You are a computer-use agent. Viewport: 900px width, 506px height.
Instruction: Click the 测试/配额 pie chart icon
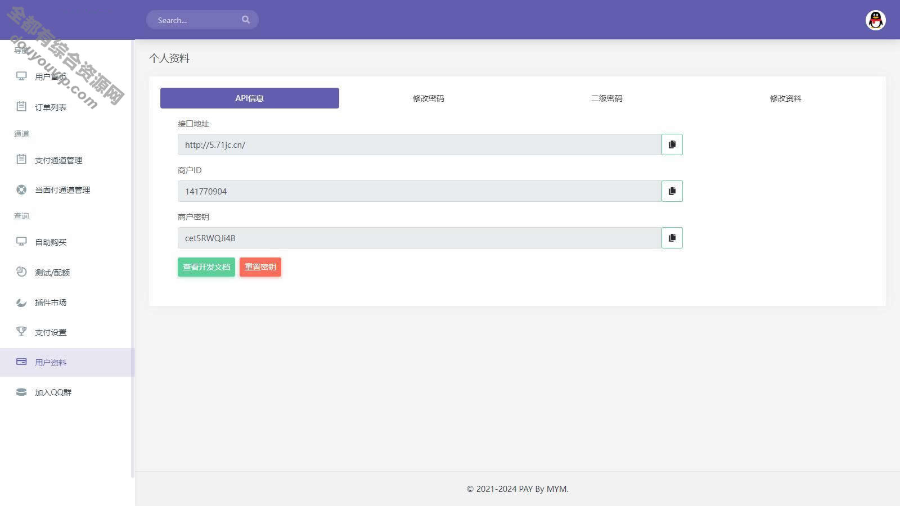[x=21, y=272]
